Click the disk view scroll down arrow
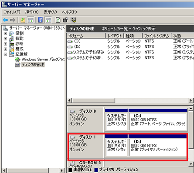Screen dimensions: 194x173 coord(191,164)
